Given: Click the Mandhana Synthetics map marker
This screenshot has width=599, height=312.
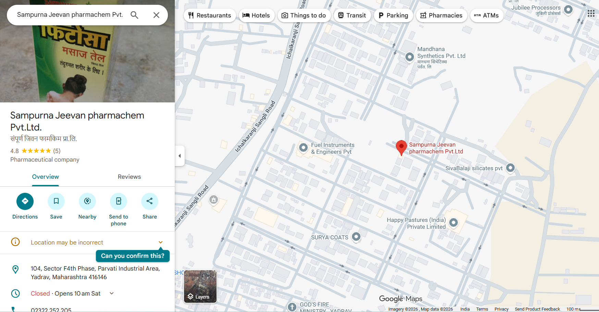Looking at the screenshot, I should (x=409, y=57).
